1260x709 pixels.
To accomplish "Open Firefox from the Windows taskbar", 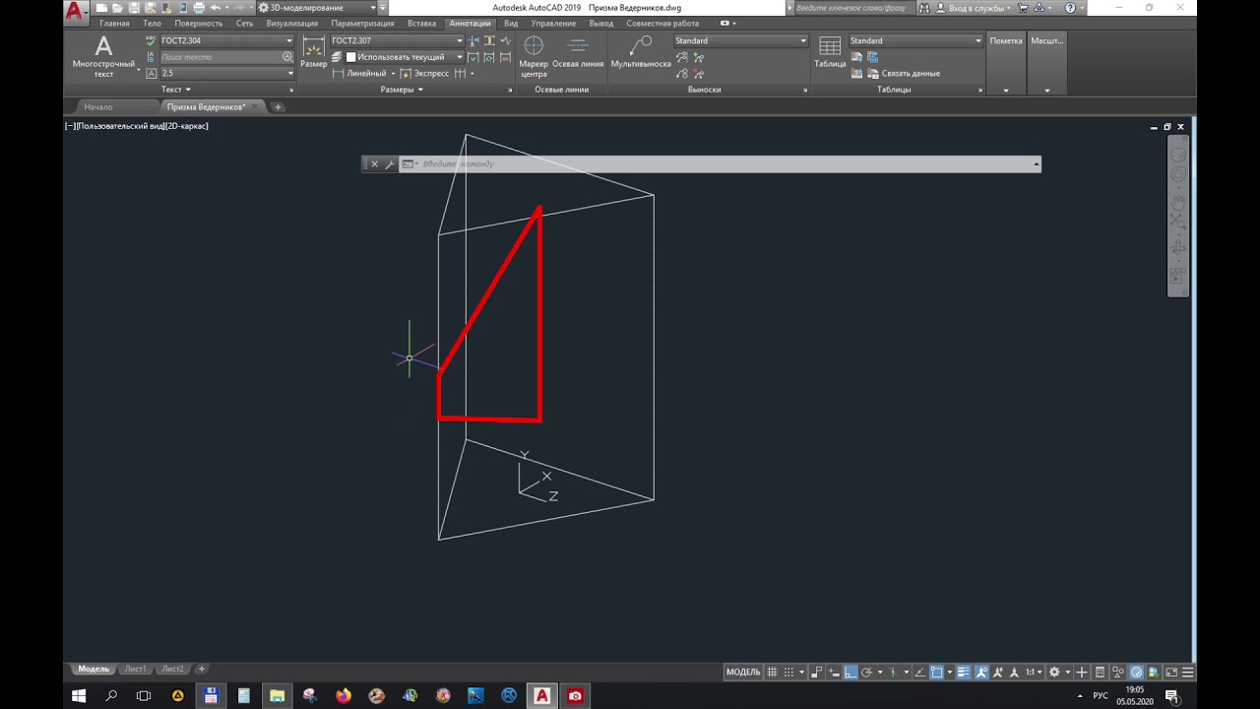I will pyautogui.click(x=343, y=695).
